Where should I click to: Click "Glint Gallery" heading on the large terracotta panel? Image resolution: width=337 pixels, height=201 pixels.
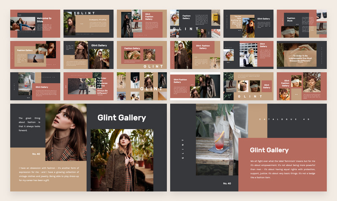tap(269, 150)
